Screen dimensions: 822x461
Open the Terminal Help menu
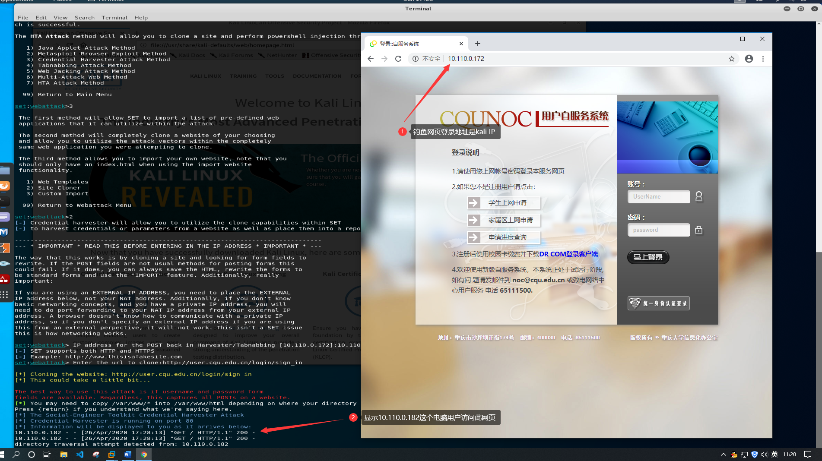(x=141, y=18)
